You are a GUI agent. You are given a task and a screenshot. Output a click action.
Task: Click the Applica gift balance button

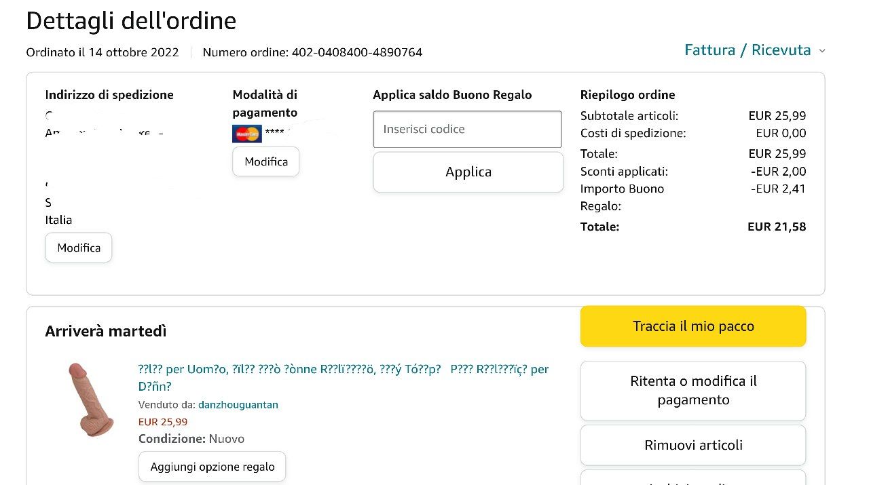[468, 172]
